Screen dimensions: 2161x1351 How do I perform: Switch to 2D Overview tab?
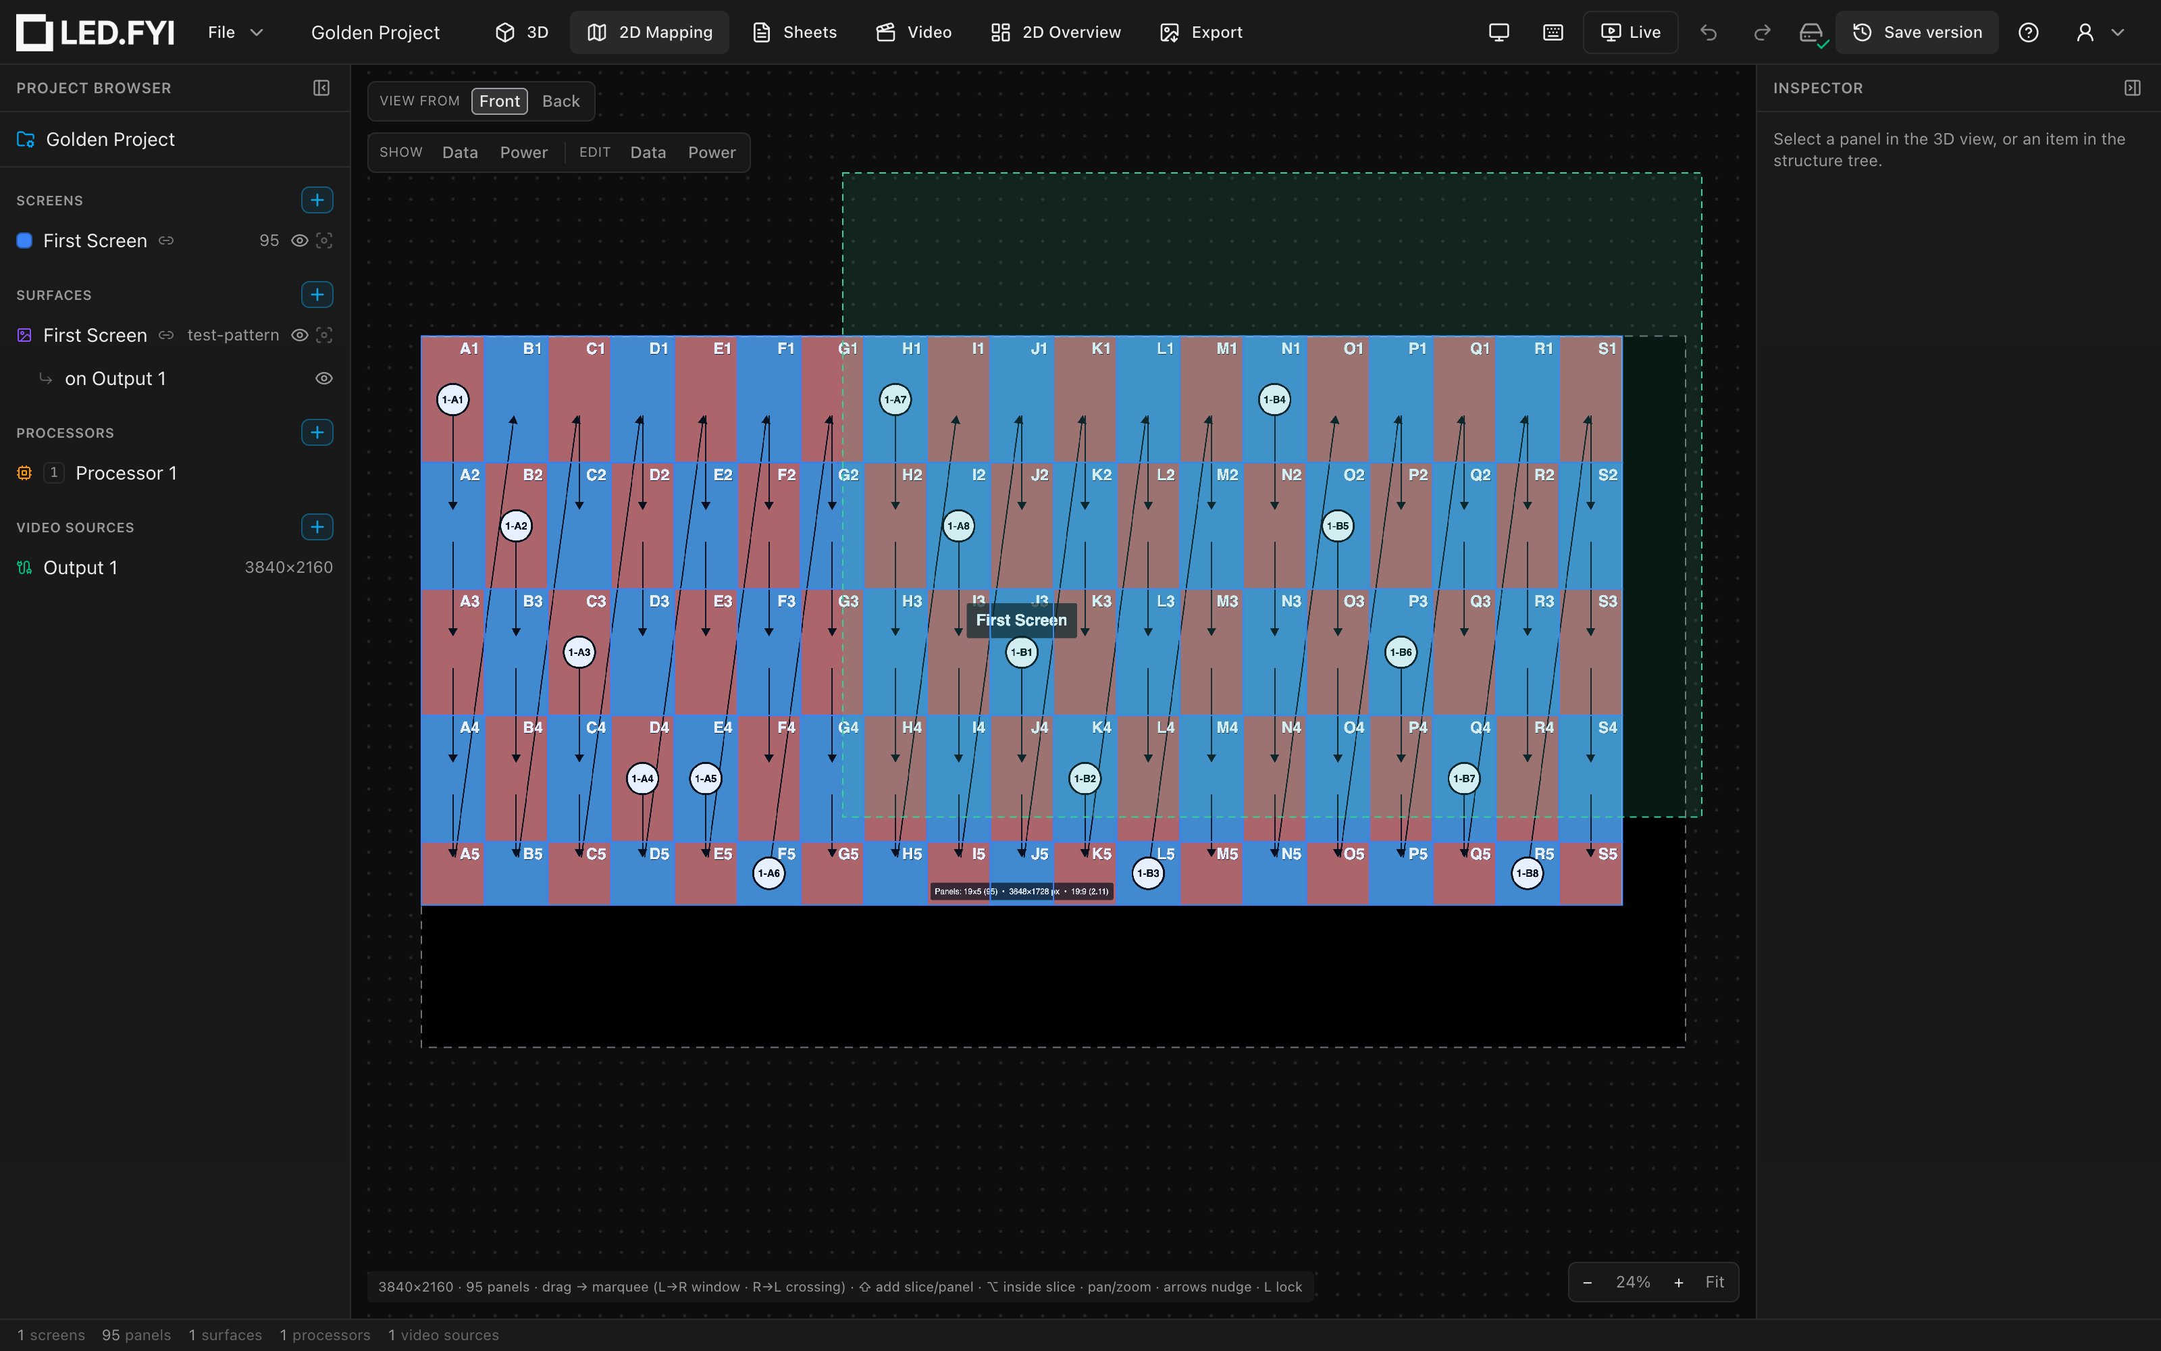pos(1056,32)
